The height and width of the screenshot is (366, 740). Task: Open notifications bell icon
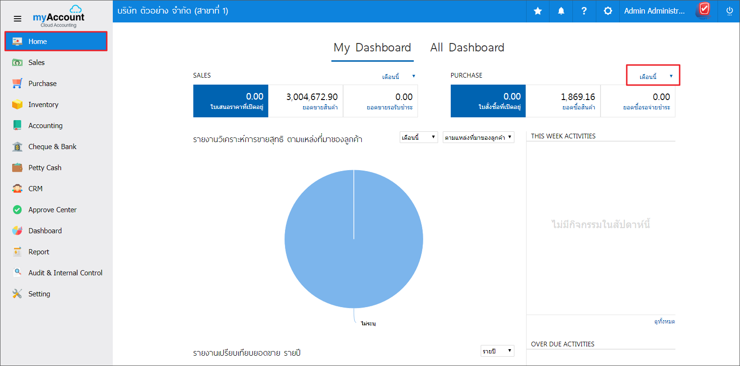(561, 11)
